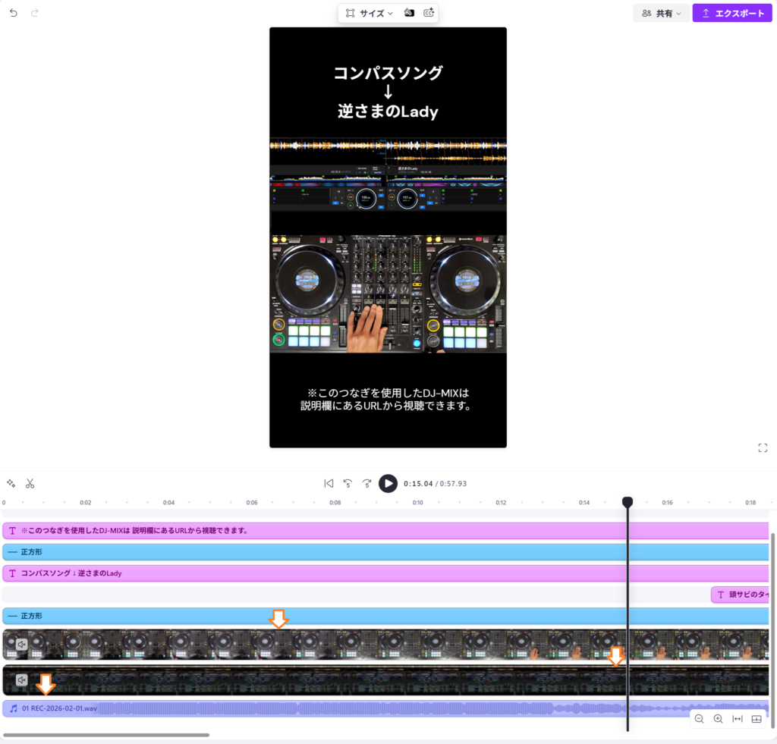Zoom out the timeline
The height and width of the screenshot is (744, 777).
click(x=699, y=719)
